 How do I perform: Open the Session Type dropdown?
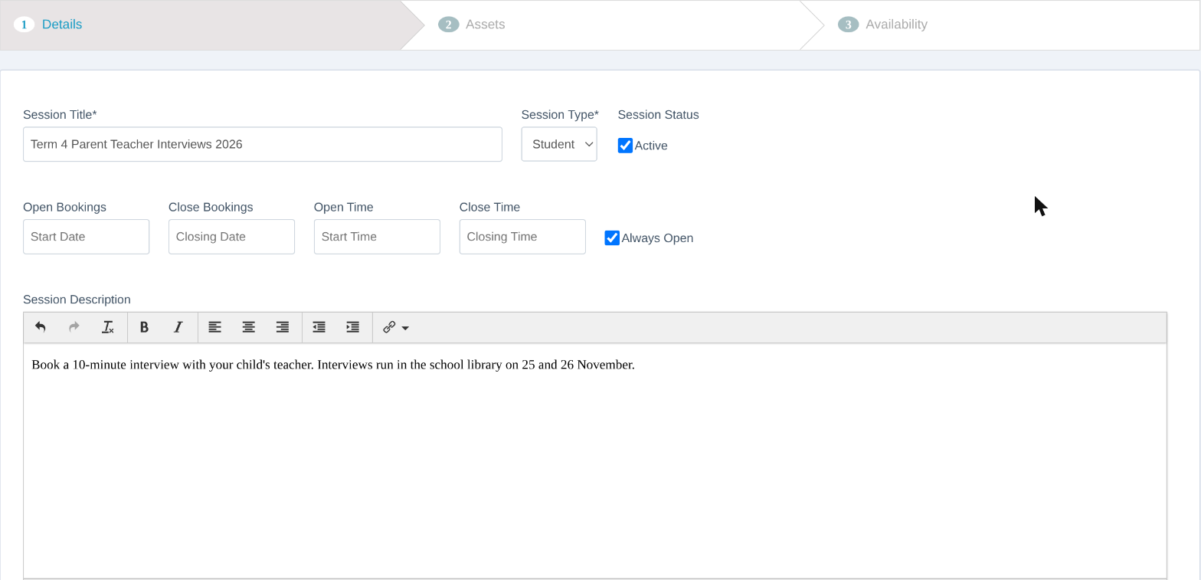click(559, 144)
